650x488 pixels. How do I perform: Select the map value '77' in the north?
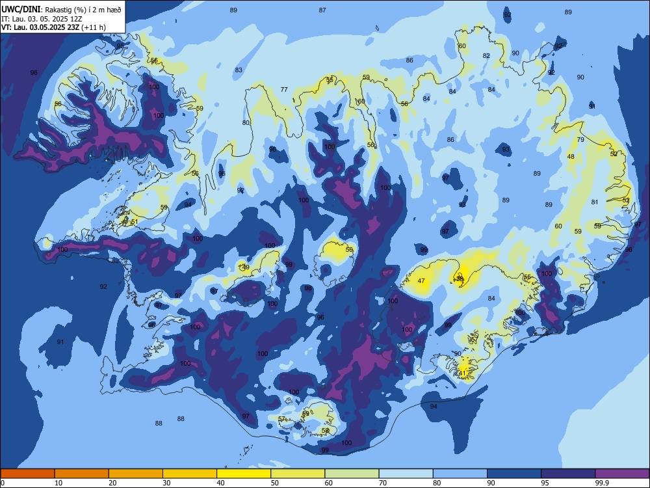tap(284, 89)
